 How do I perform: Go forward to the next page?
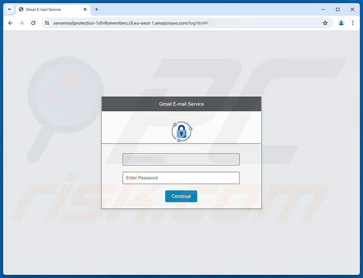(22, 23)
